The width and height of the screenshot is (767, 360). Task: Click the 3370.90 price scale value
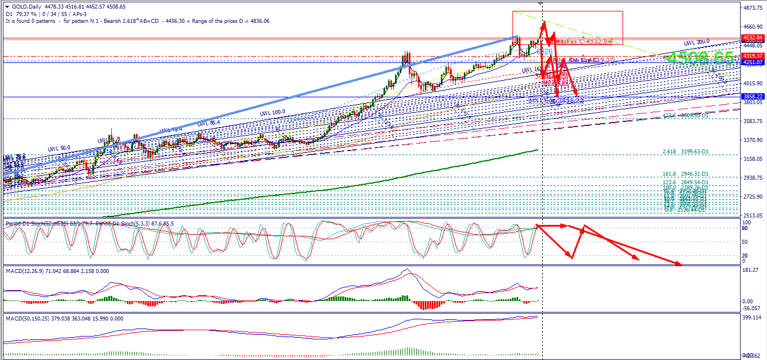(x=752, y=140)
